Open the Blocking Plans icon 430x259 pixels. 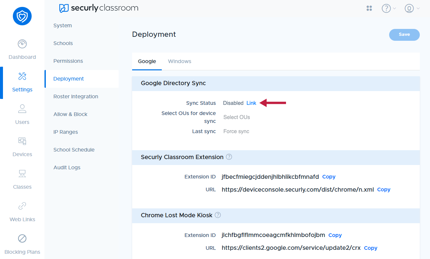22,238
